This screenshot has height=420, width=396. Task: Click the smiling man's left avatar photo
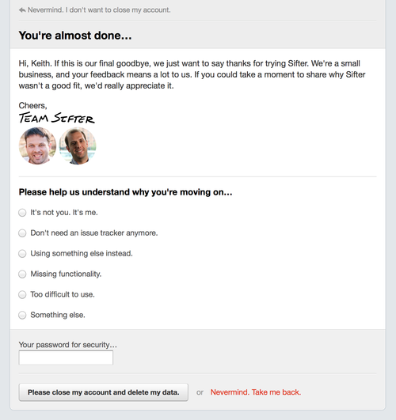click(37, 146)
